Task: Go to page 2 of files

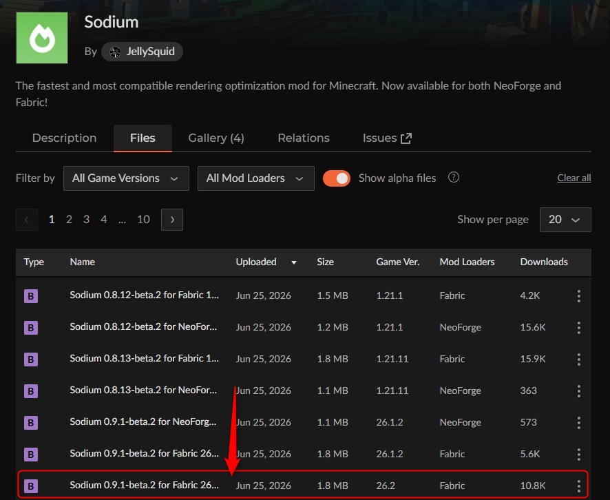Action: 69,220
